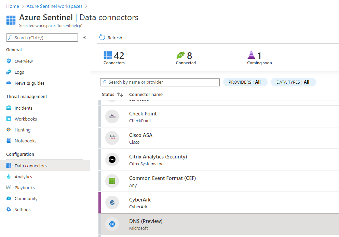Click the Citrix Analytics connector logo
This screenshot has width=339, height=237.
point(112,159)
